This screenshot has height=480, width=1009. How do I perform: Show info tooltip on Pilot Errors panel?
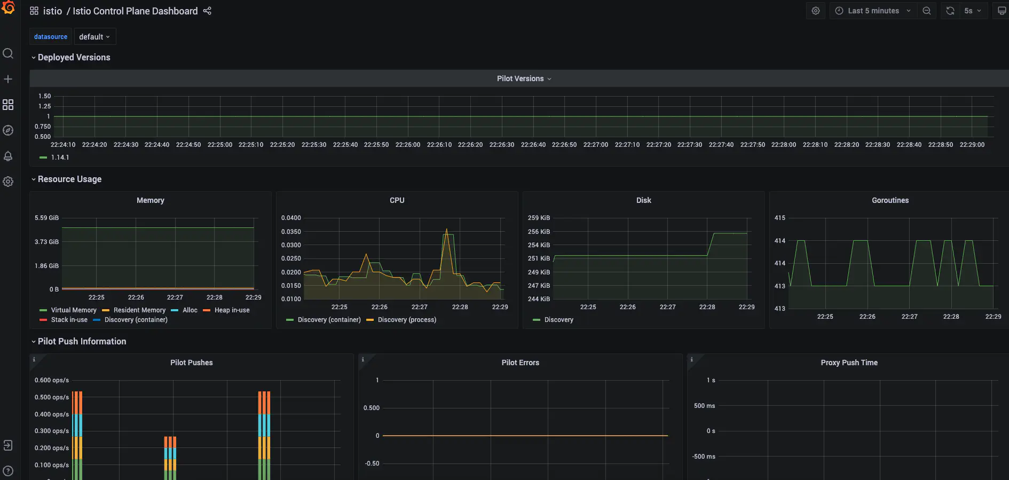pos(363,359)
